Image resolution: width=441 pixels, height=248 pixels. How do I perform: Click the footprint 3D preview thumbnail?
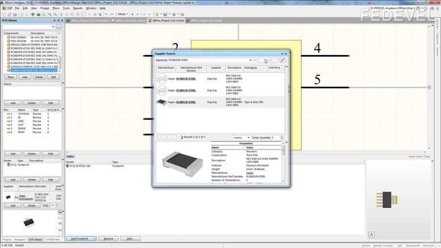pyautogui.click(x=387, y=199)
